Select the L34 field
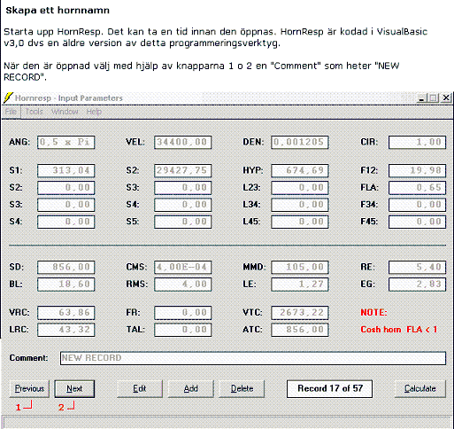 click(300, 205)
